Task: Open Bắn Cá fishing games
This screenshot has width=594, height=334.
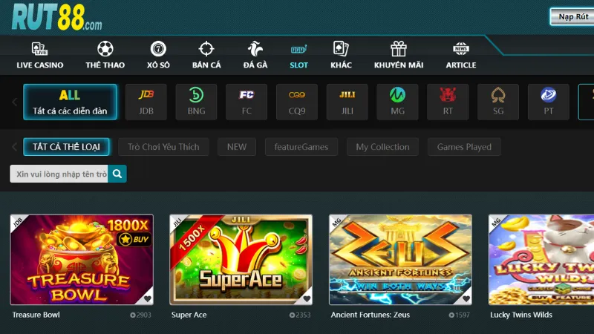Action: (x=206, y=56)
